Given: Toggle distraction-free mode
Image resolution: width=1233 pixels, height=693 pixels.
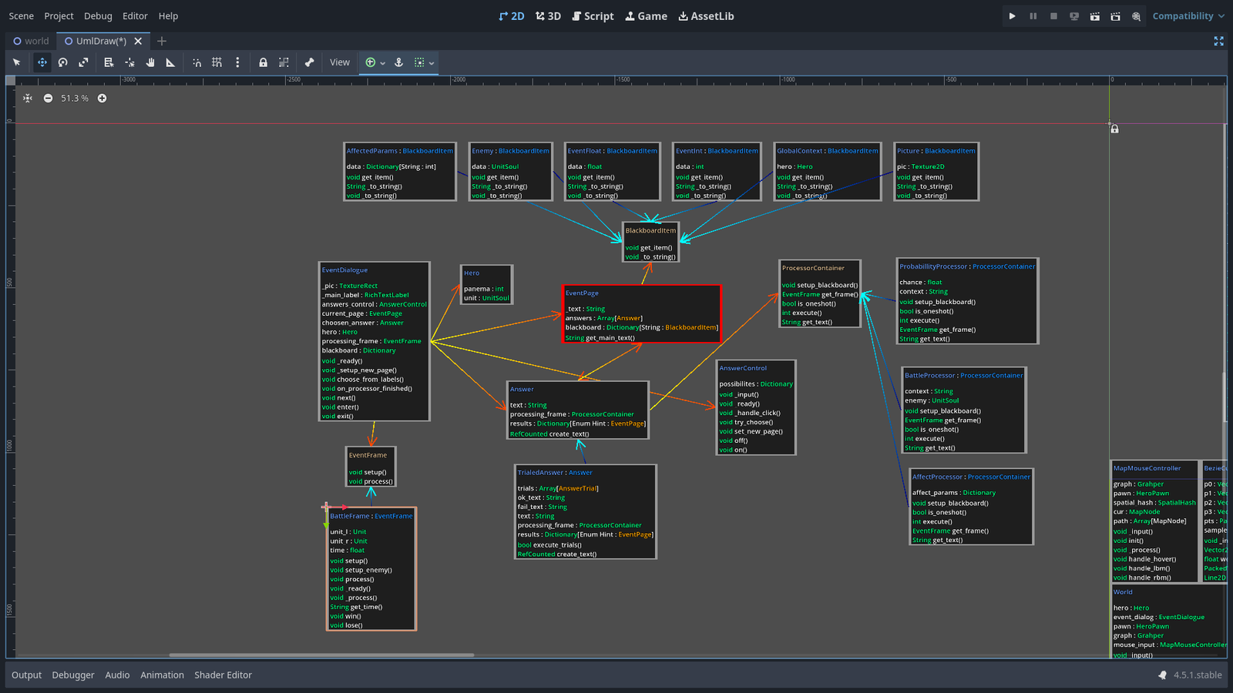Looking at the screenshot, I should click(1218, 41).
